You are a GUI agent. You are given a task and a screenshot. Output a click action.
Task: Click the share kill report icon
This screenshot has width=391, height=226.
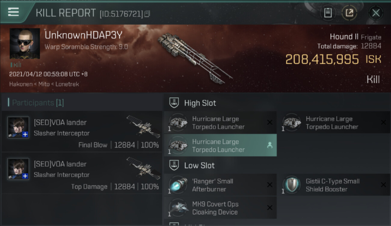tap(349, 13)
